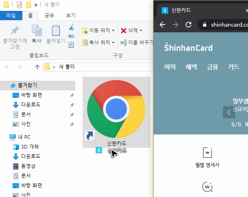
Task: Switch to the View ribbon tab
Action: coord(71,15)
